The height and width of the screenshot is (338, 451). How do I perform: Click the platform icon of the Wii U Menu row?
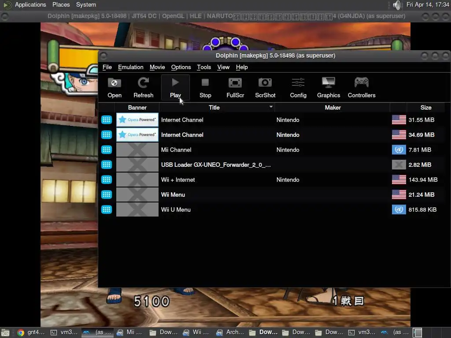click(107, 209)
